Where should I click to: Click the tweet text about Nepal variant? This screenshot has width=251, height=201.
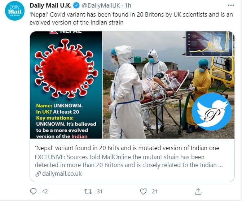130,18
